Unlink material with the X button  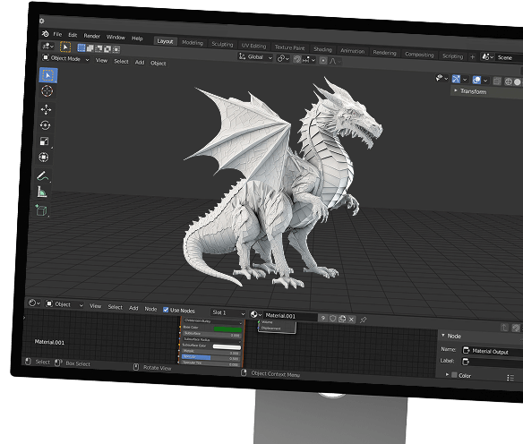[x=351, y=320]
